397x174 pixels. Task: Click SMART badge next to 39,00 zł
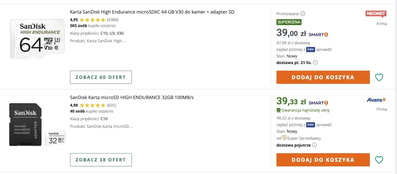318,34
